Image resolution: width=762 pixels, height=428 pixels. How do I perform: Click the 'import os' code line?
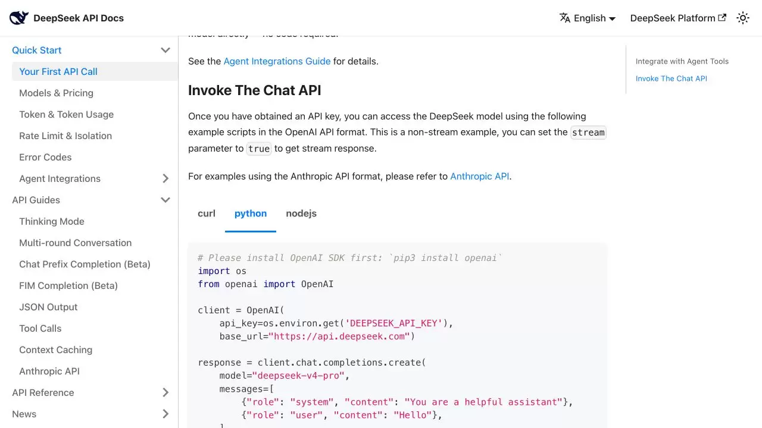[222, 270]
